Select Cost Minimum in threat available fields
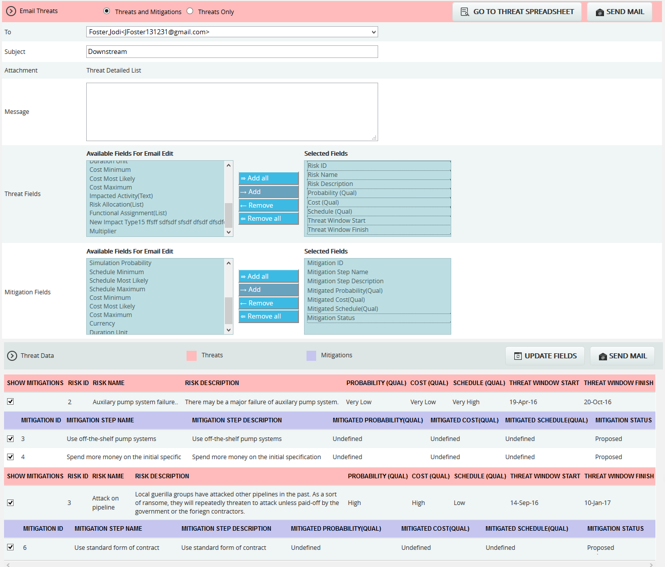665x567 pixels. point(110,170)
